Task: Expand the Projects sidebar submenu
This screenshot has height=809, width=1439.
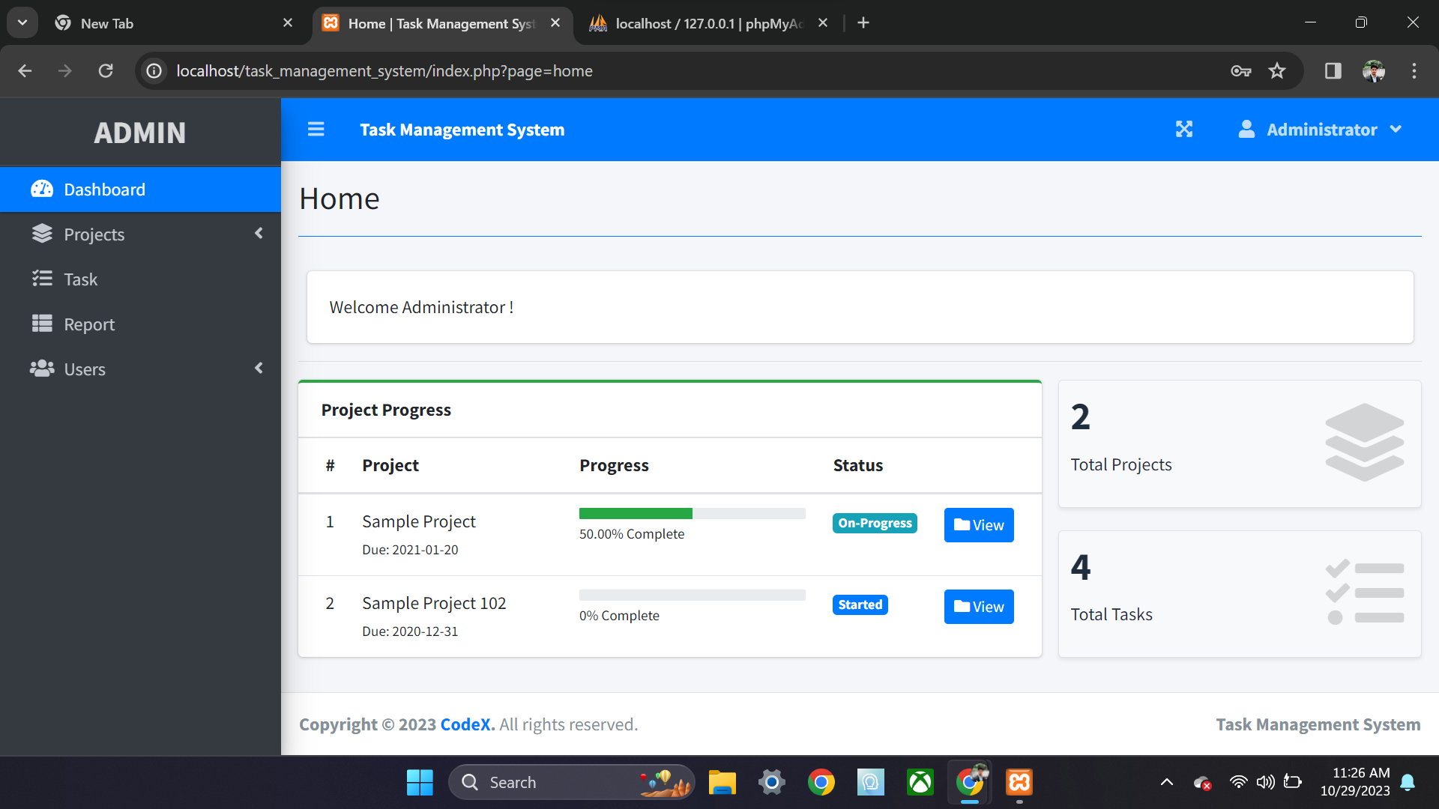Action: (259, 234)
